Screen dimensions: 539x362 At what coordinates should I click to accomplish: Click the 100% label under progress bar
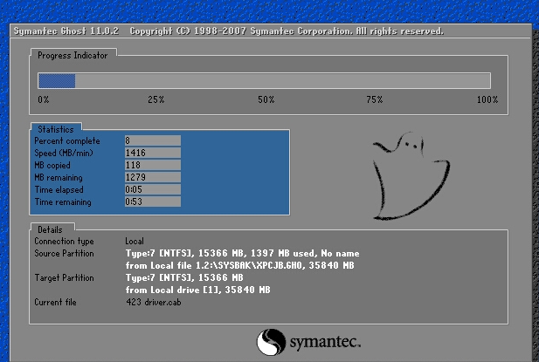(487, 99)
